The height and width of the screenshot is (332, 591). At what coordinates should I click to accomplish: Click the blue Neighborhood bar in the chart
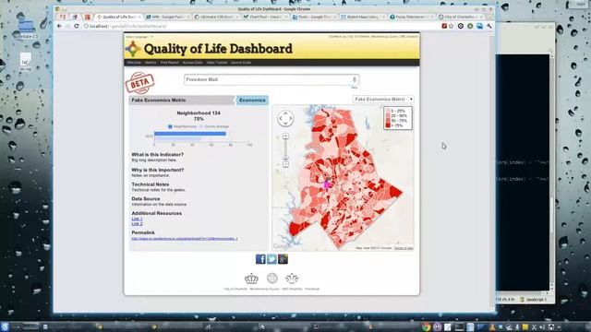(190, 134)
